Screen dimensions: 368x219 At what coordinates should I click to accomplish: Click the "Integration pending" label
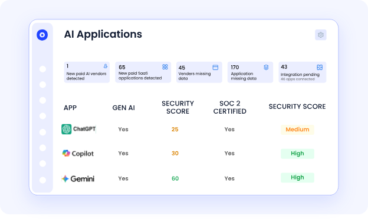[300, 75]
